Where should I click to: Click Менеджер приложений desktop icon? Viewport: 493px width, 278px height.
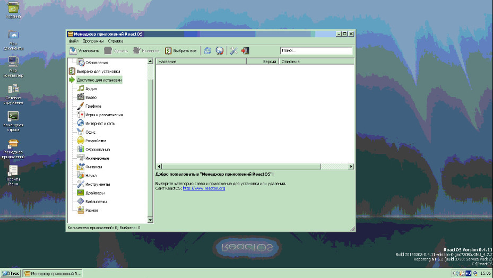click(x=13, y=149)
